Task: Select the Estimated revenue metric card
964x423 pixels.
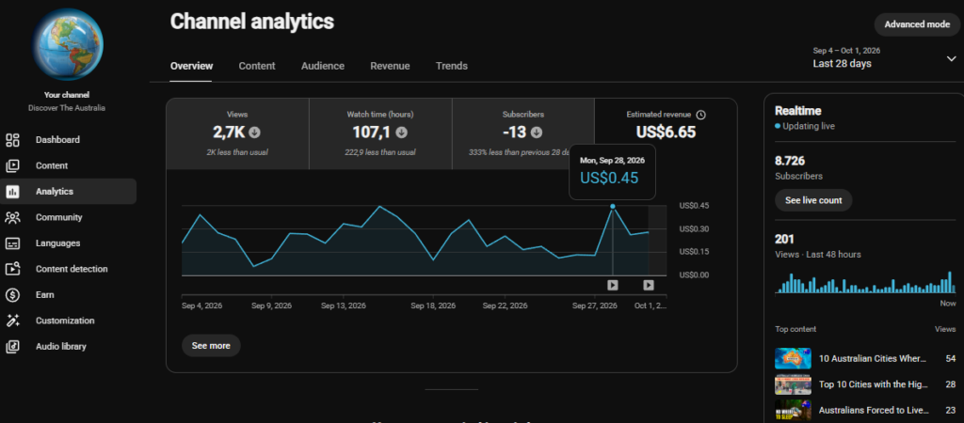Action: pyautogui.click(x=666, y=133)
